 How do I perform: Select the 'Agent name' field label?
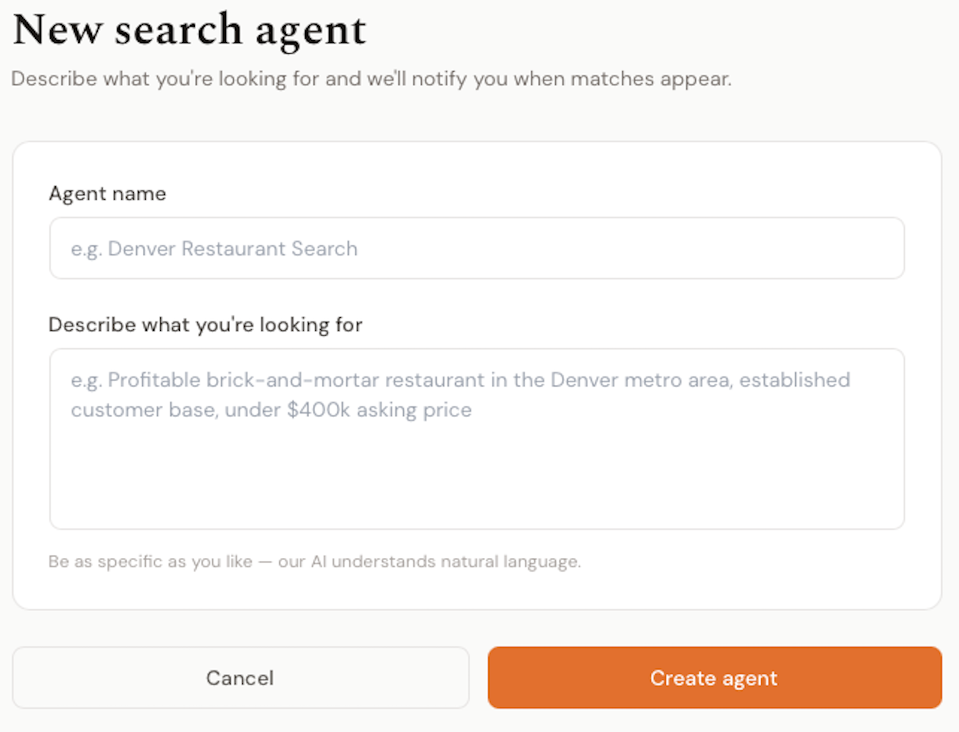point(108,193)
